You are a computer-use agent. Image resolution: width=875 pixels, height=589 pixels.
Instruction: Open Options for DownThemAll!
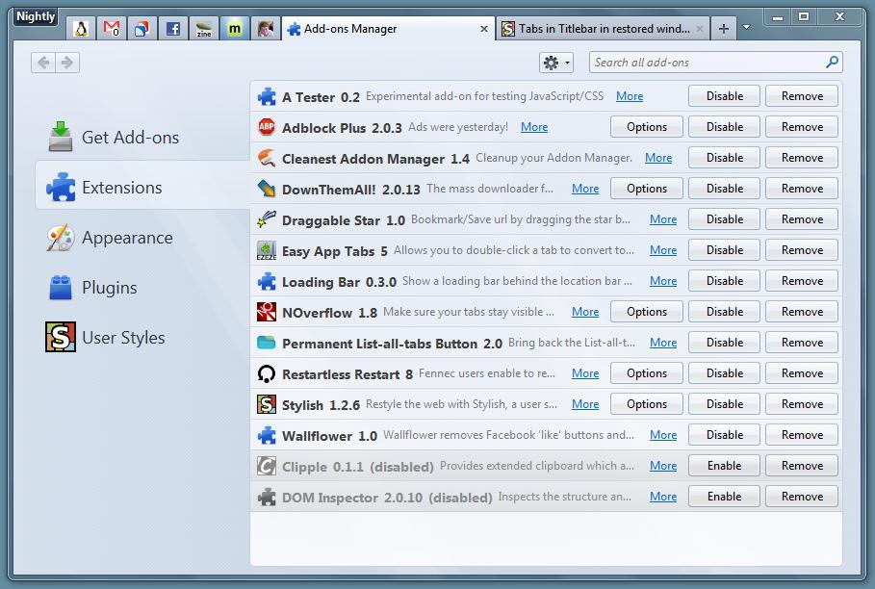645,188
